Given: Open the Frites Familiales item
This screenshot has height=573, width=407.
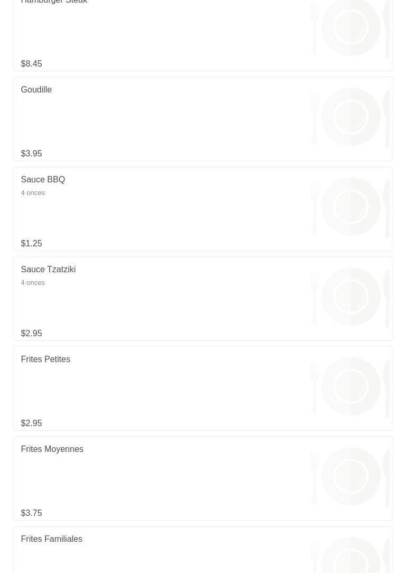Looking at the screenshot, I should pos(51,539).
